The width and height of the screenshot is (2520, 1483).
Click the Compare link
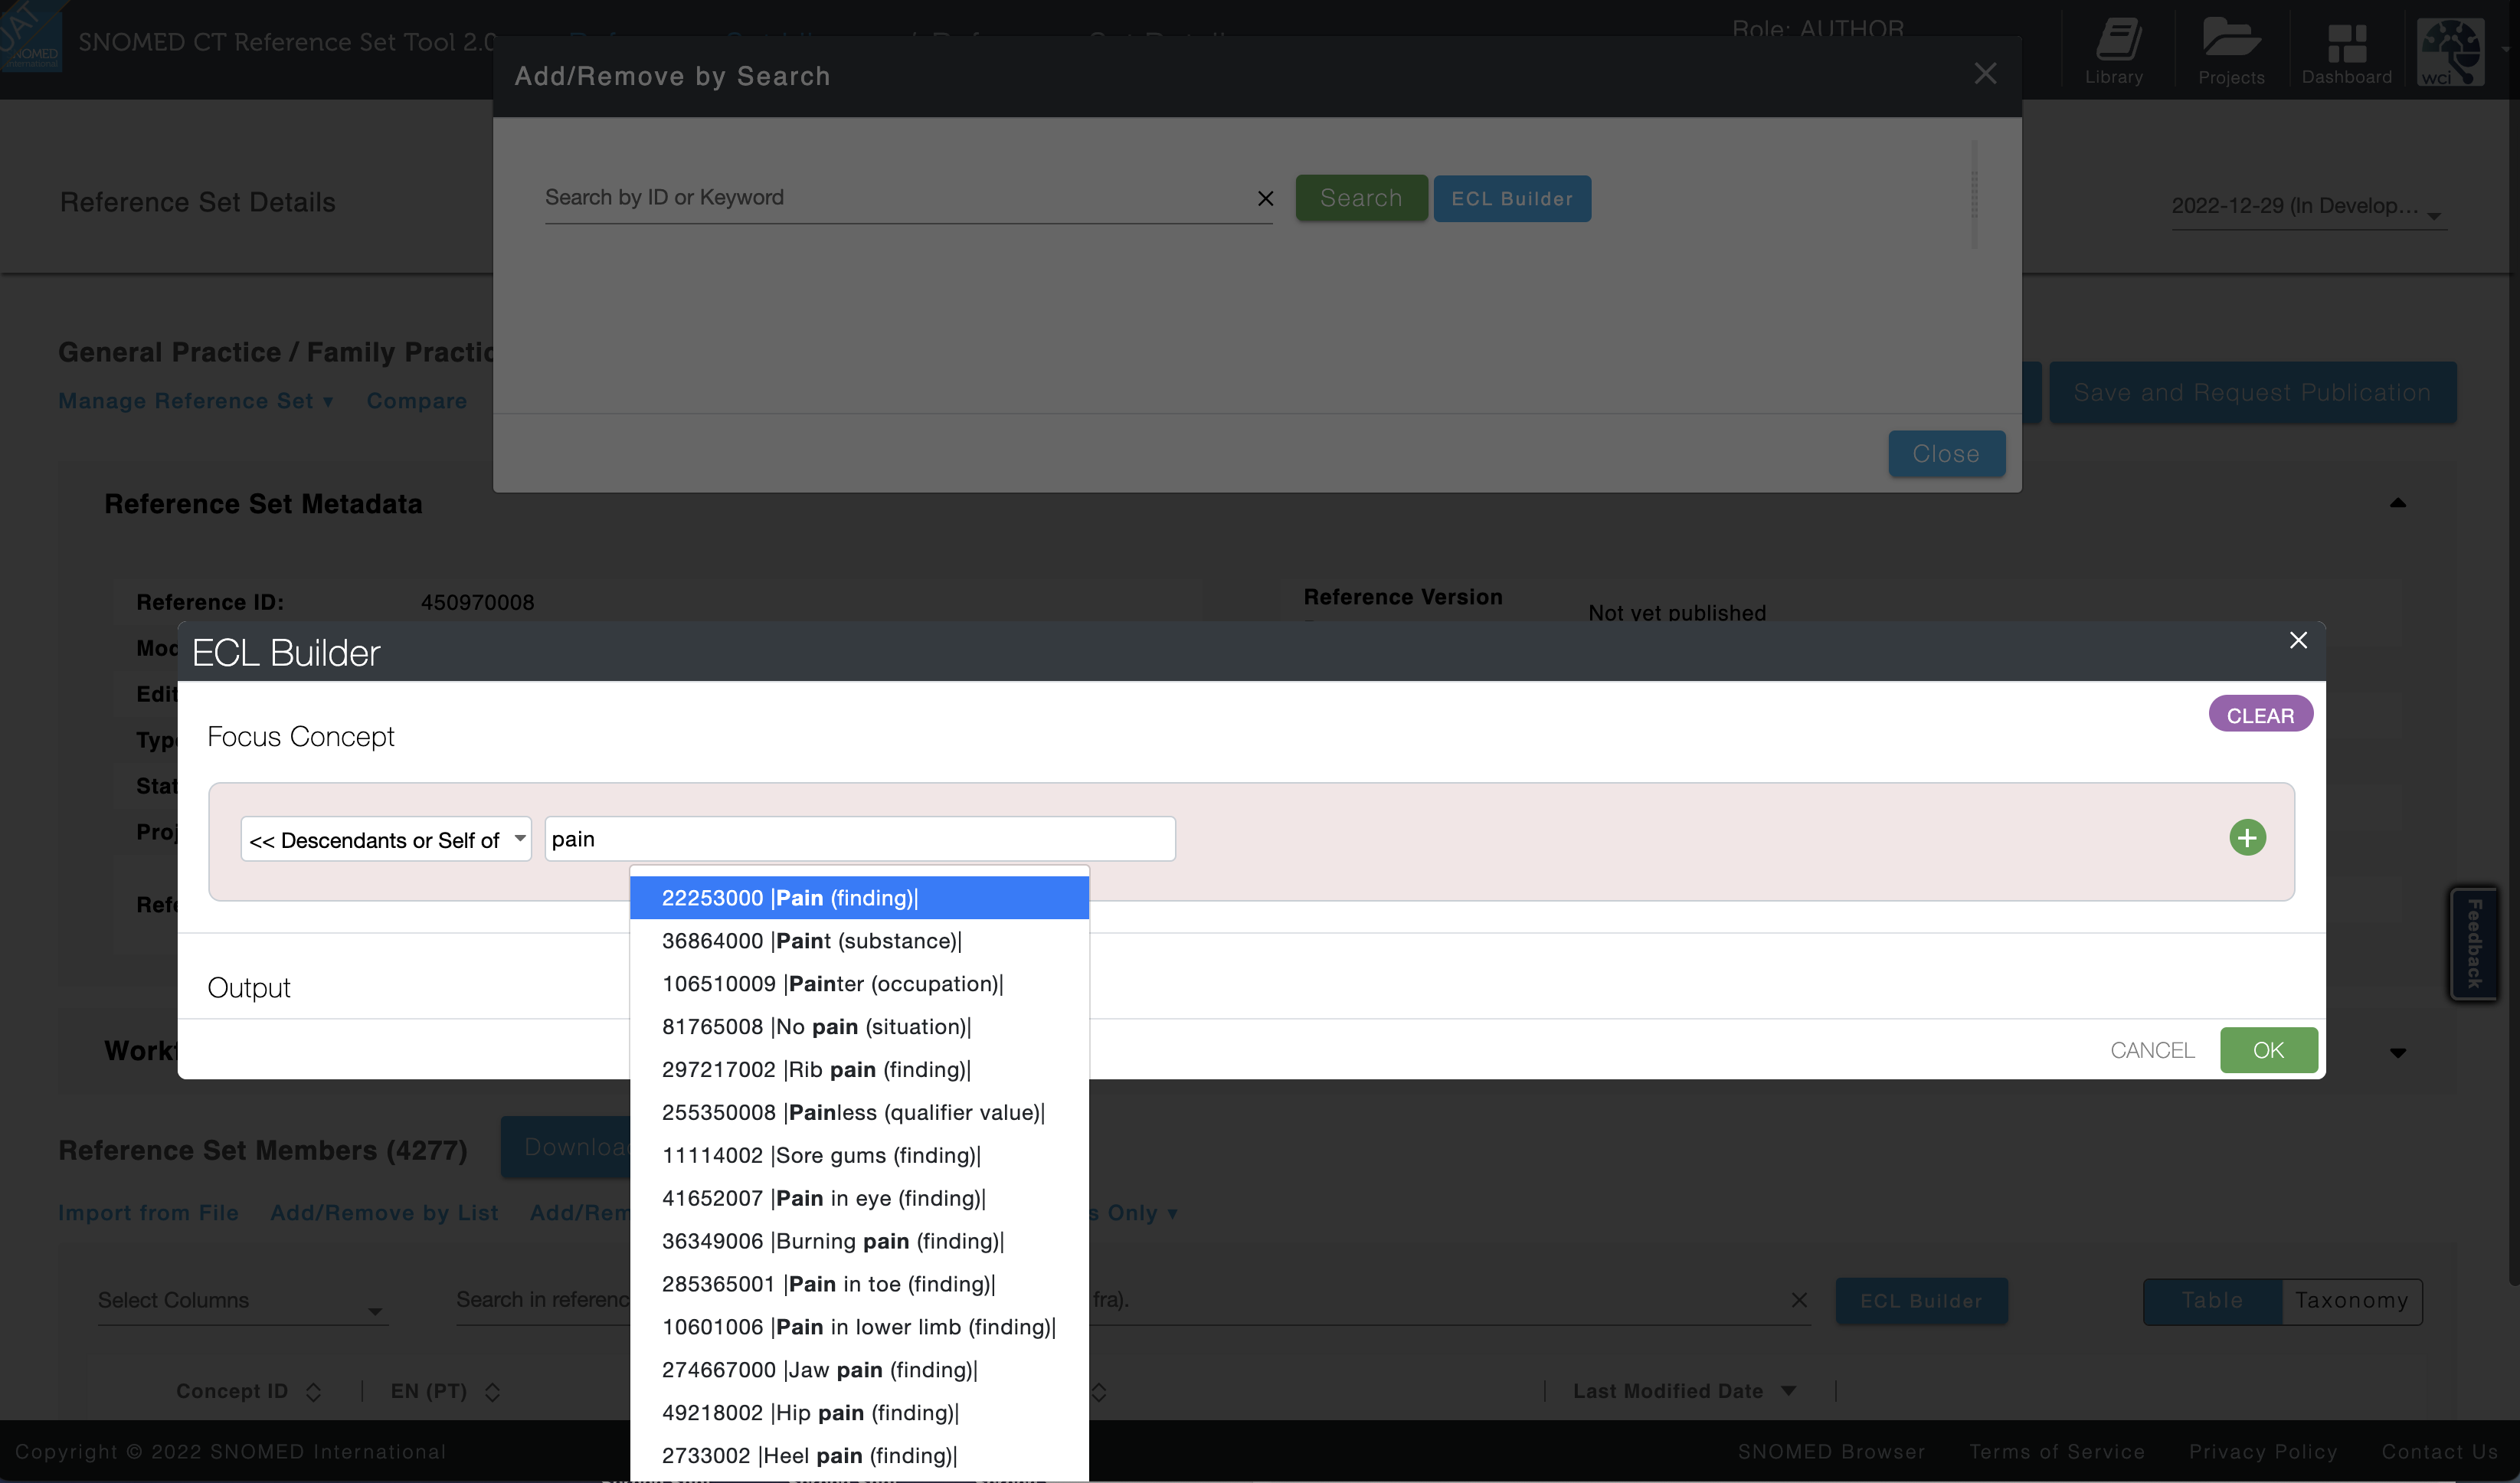pos(417,401)
